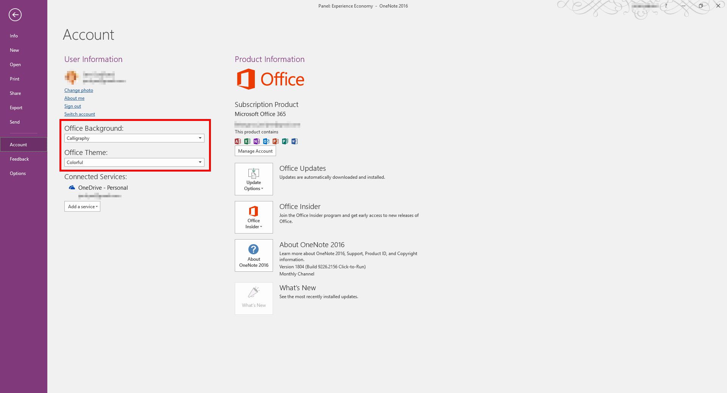This screenshot has width=727, height=393.
Task: Restore down the OneNote window
Action: point(700,6)
